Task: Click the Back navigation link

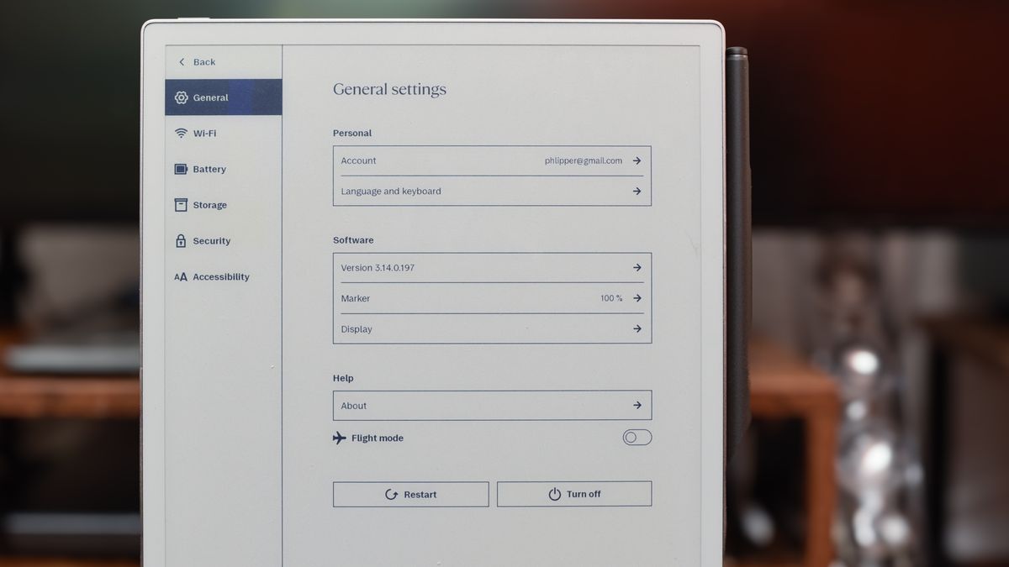Action: 195,61
